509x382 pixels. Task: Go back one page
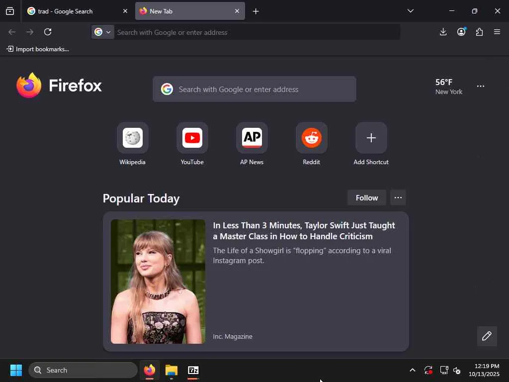click(x=12, y=32)
